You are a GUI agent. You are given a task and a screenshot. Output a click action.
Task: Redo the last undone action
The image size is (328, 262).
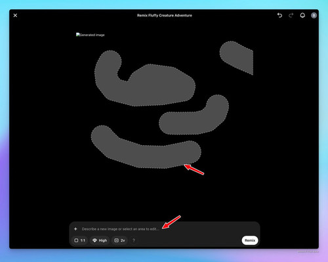pyautogui.click(x=291, y=15)
